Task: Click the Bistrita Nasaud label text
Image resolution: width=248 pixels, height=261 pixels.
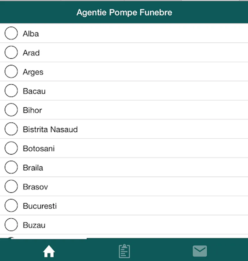Action: (50, 129)
